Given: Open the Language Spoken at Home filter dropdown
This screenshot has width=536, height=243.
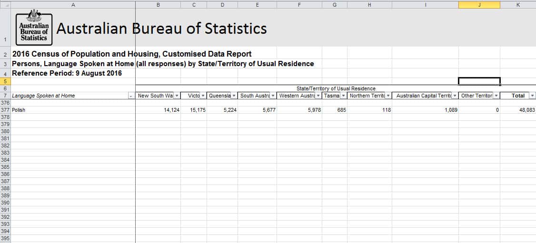Looking at the screenshot, I should 131,96.
